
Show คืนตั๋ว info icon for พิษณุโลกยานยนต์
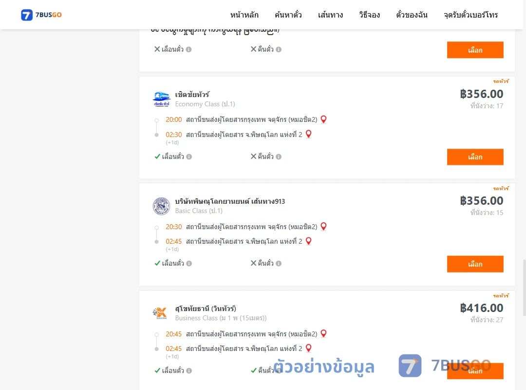279,263
